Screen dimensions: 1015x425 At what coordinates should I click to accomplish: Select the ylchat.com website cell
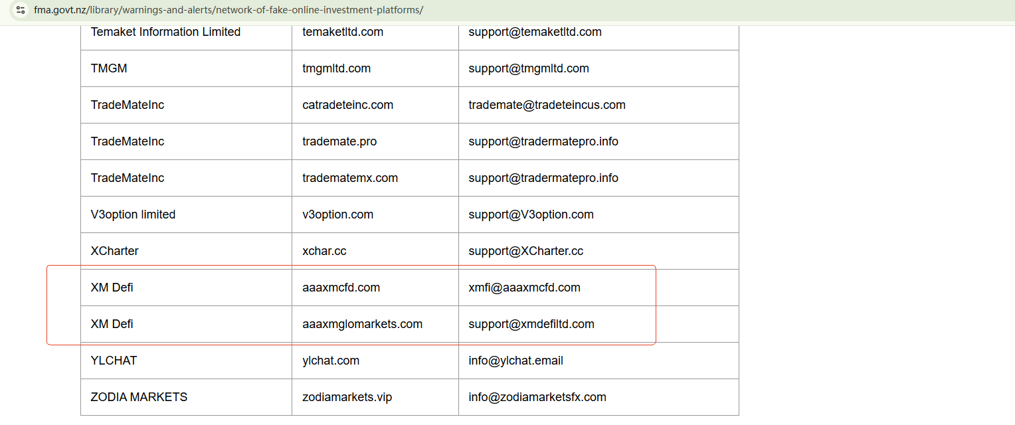click(x=375, y=361)
